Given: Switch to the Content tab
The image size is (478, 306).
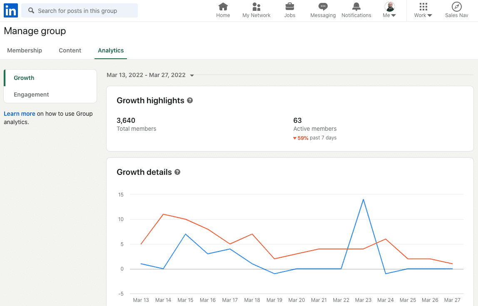Looking at the screenshot, I should tap(70, 50).
